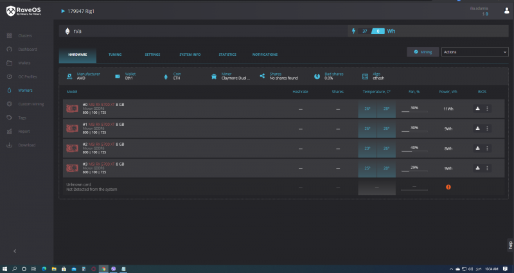This screenshot has width=514, height=273.
Task: Click the warning icon on unknown card
Action: pyautogui.click(x=448, y=187)
